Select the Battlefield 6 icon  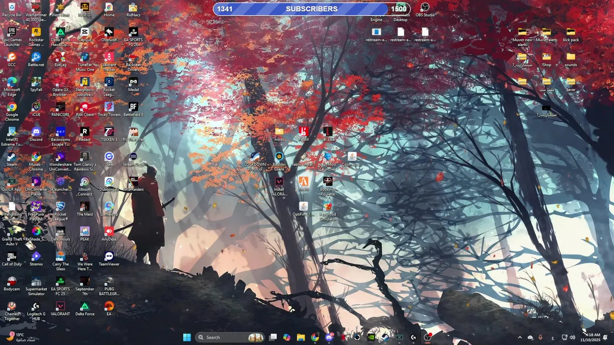point(133,109)
